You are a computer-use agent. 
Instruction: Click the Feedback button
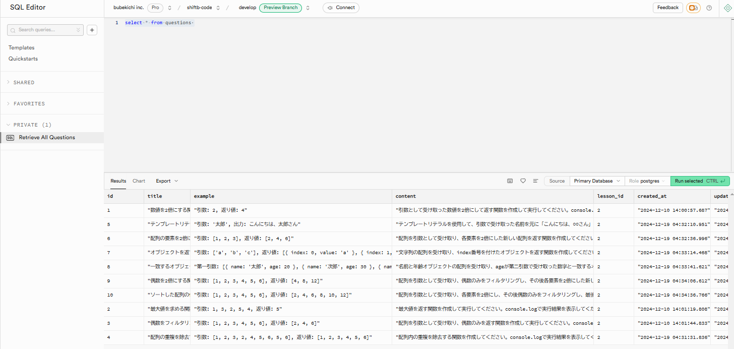(667, 8)
